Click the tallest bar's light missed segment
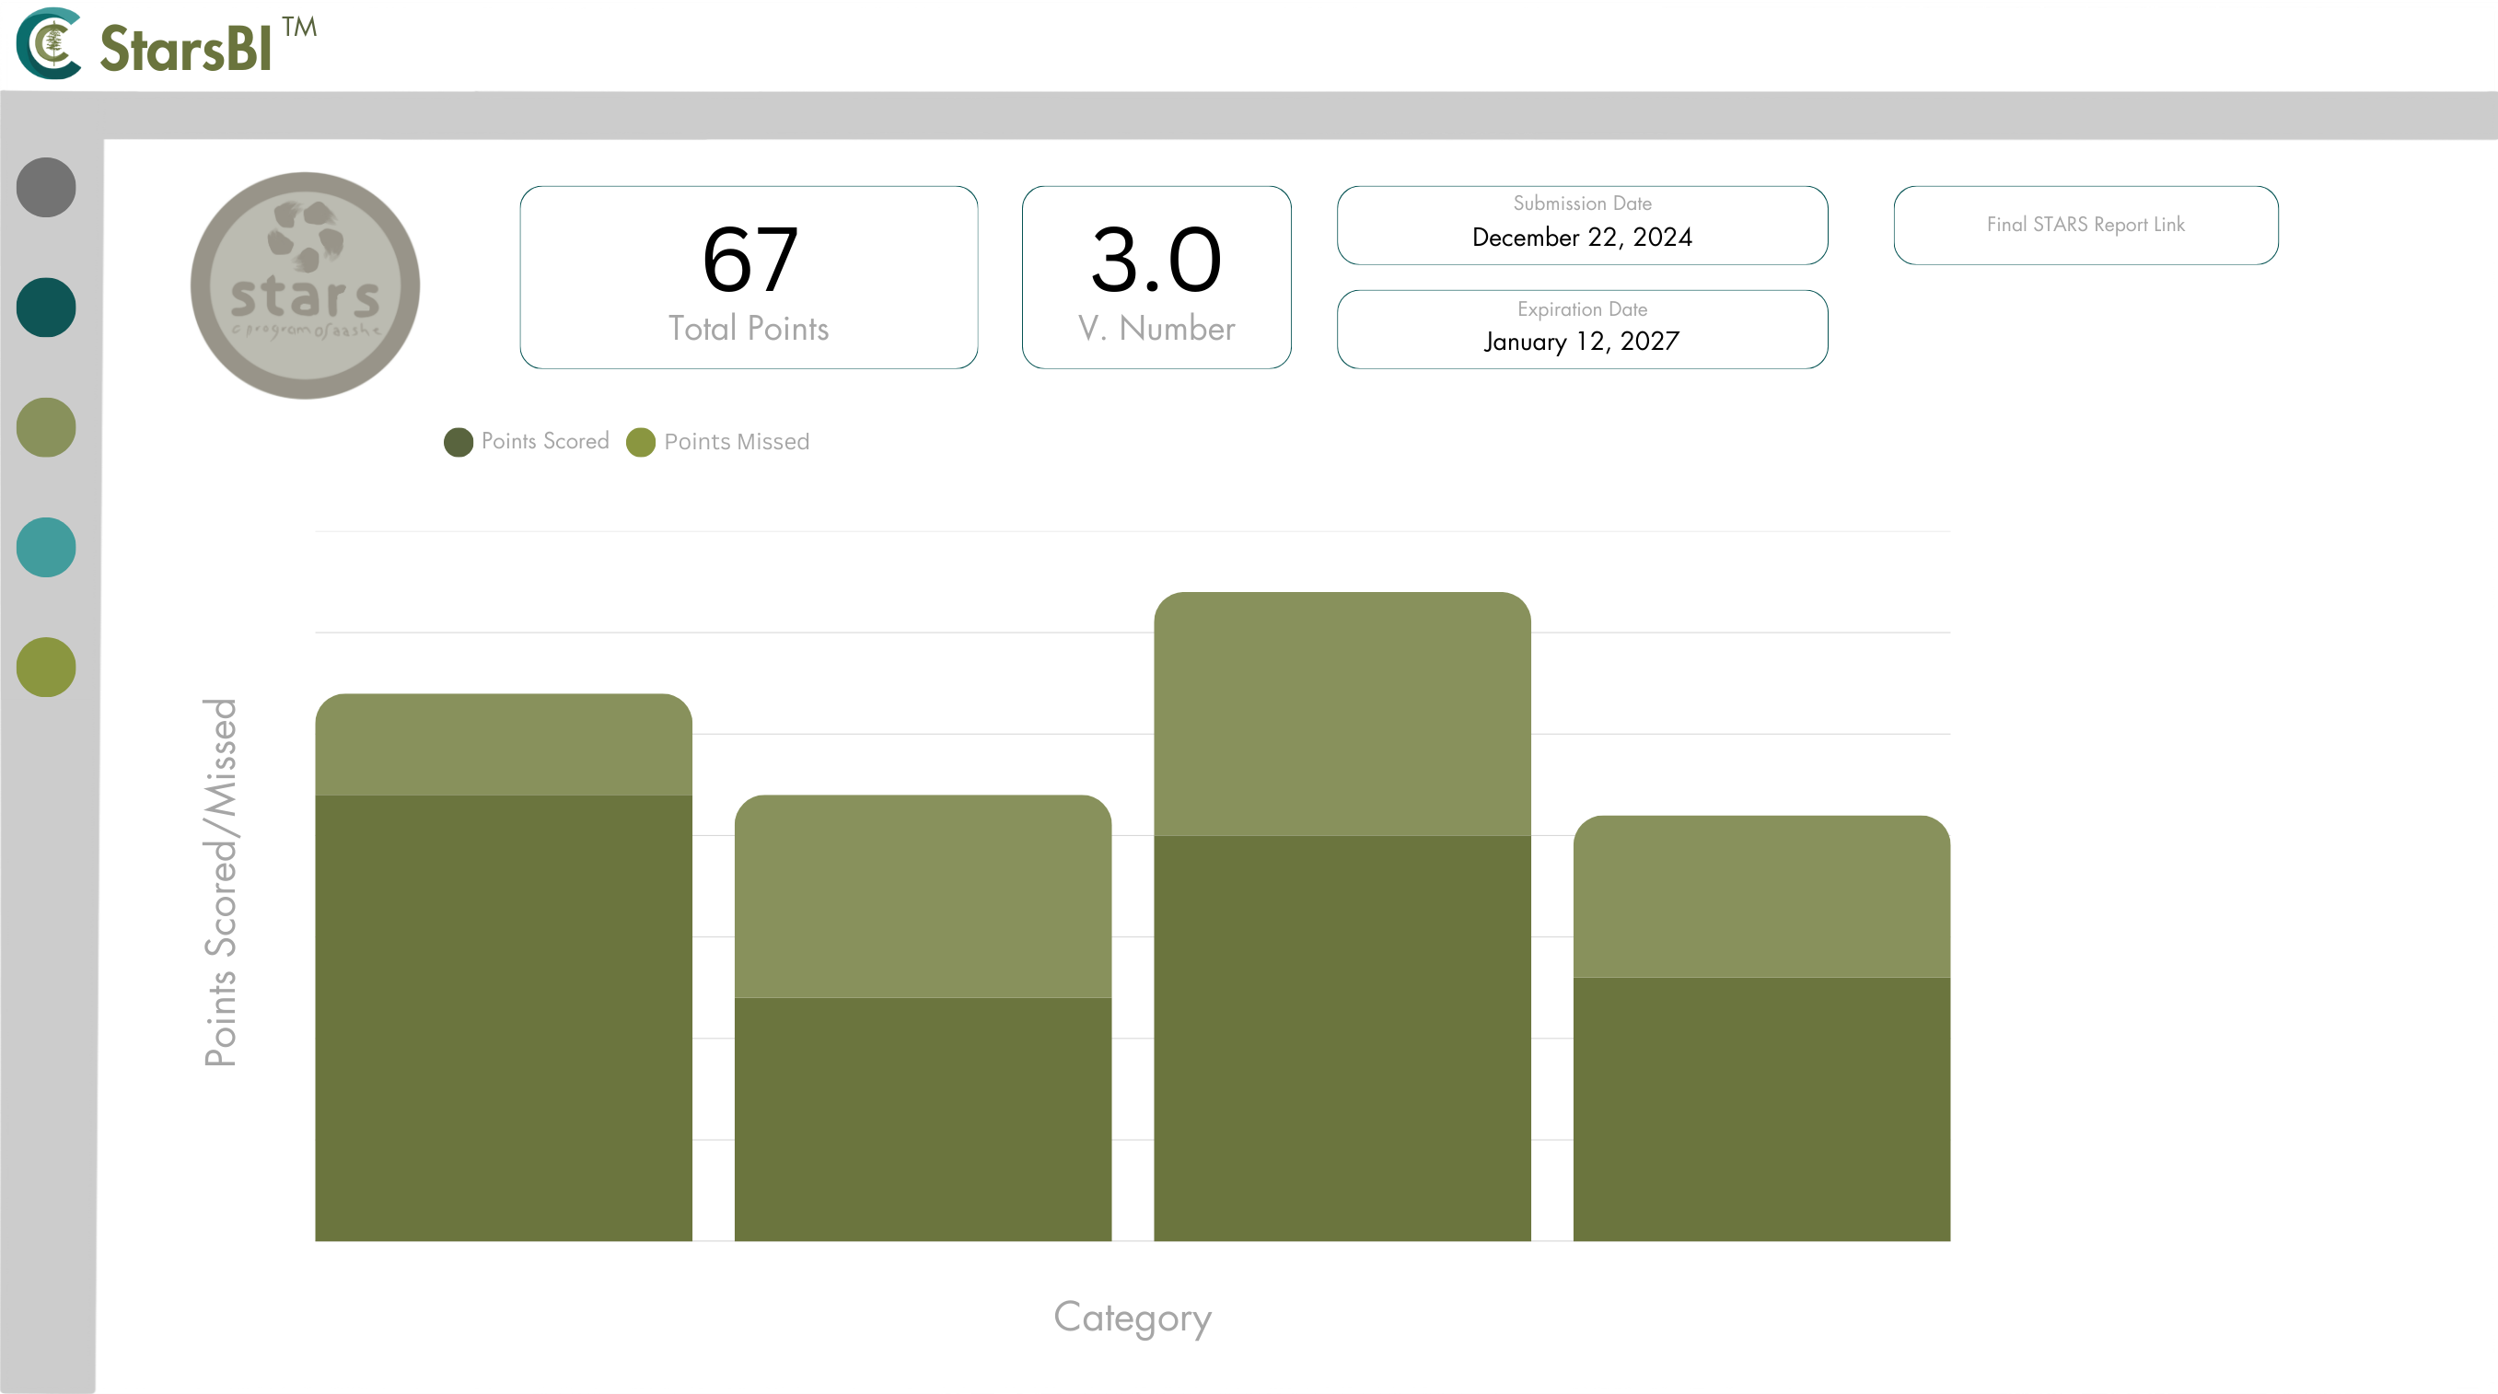Image resolution: width=2498 pixels, height=1394 pixels. point(1342,714)
